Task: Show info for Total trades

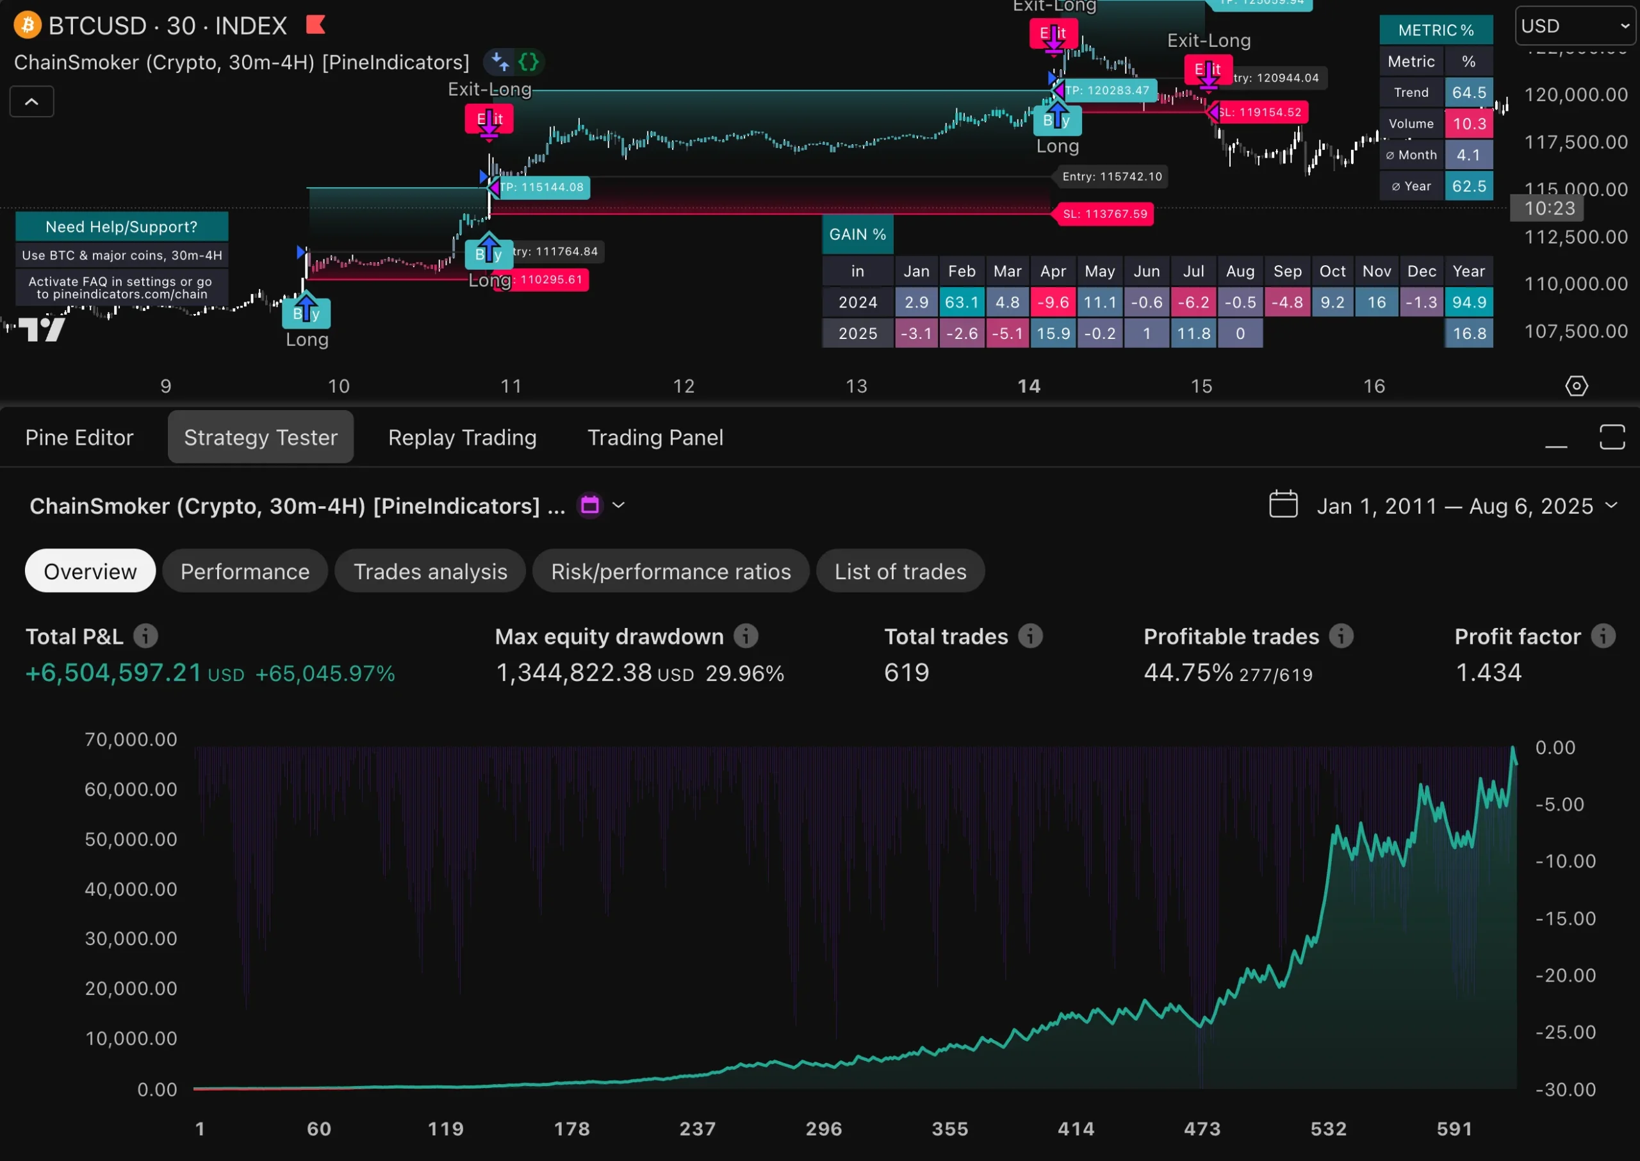Action: point(1029,636)
